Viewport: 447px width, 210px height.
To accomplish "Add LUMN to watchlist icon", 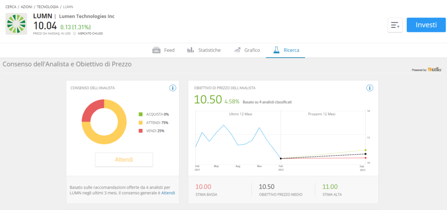I will click(395, 25).
